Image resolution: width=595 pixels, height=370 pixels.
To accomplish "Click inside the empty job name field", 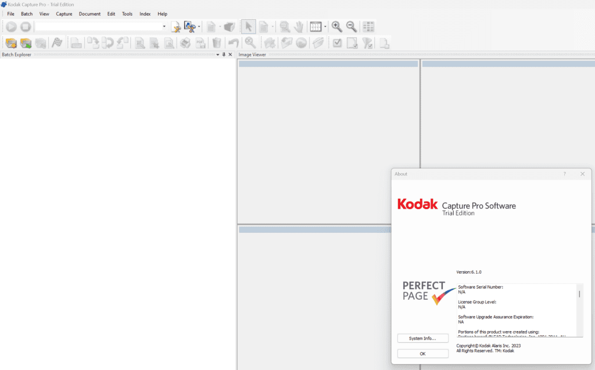I will tap(98, 27).
